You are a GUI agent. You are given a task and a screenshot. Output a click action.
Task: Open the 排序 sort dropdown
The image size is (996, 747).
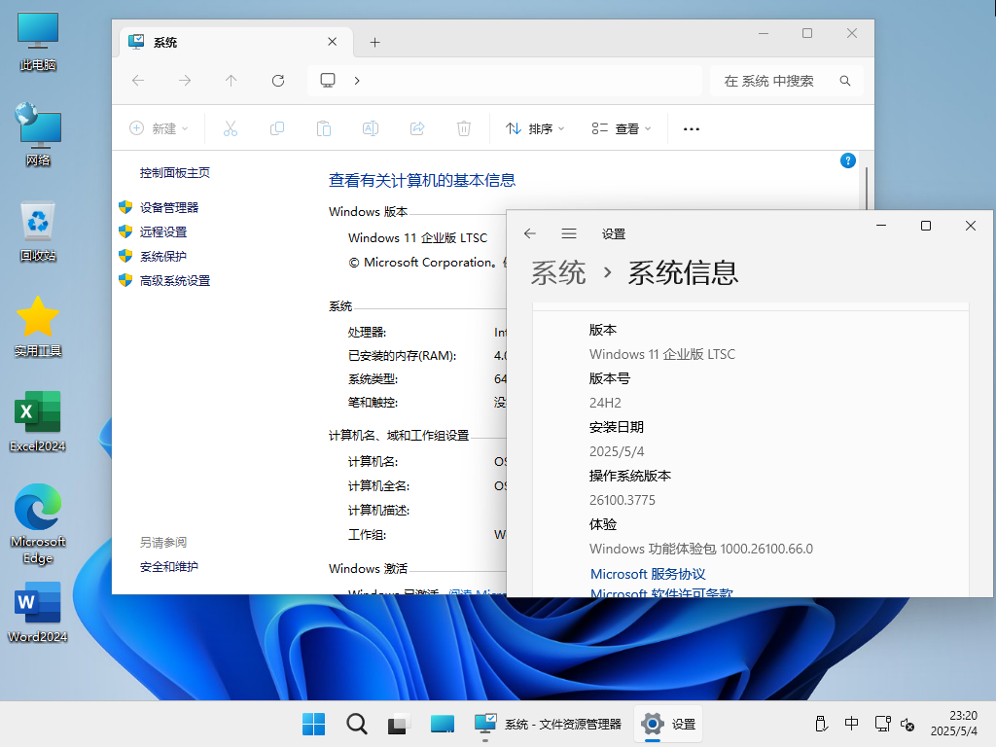[x=535, y=129]
